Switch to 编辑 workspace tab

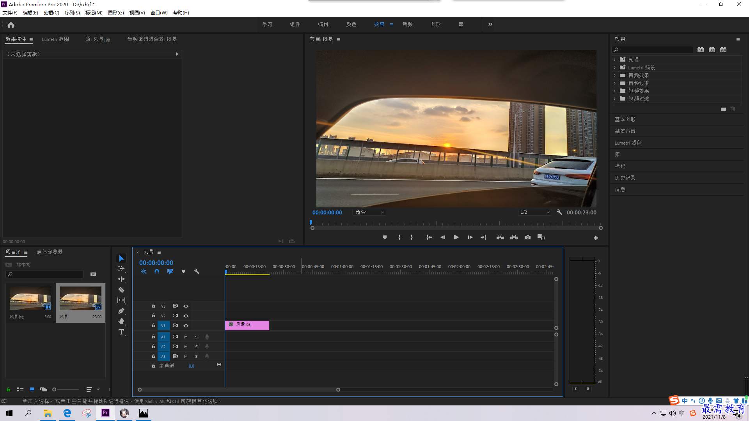[x=323, y=24]
